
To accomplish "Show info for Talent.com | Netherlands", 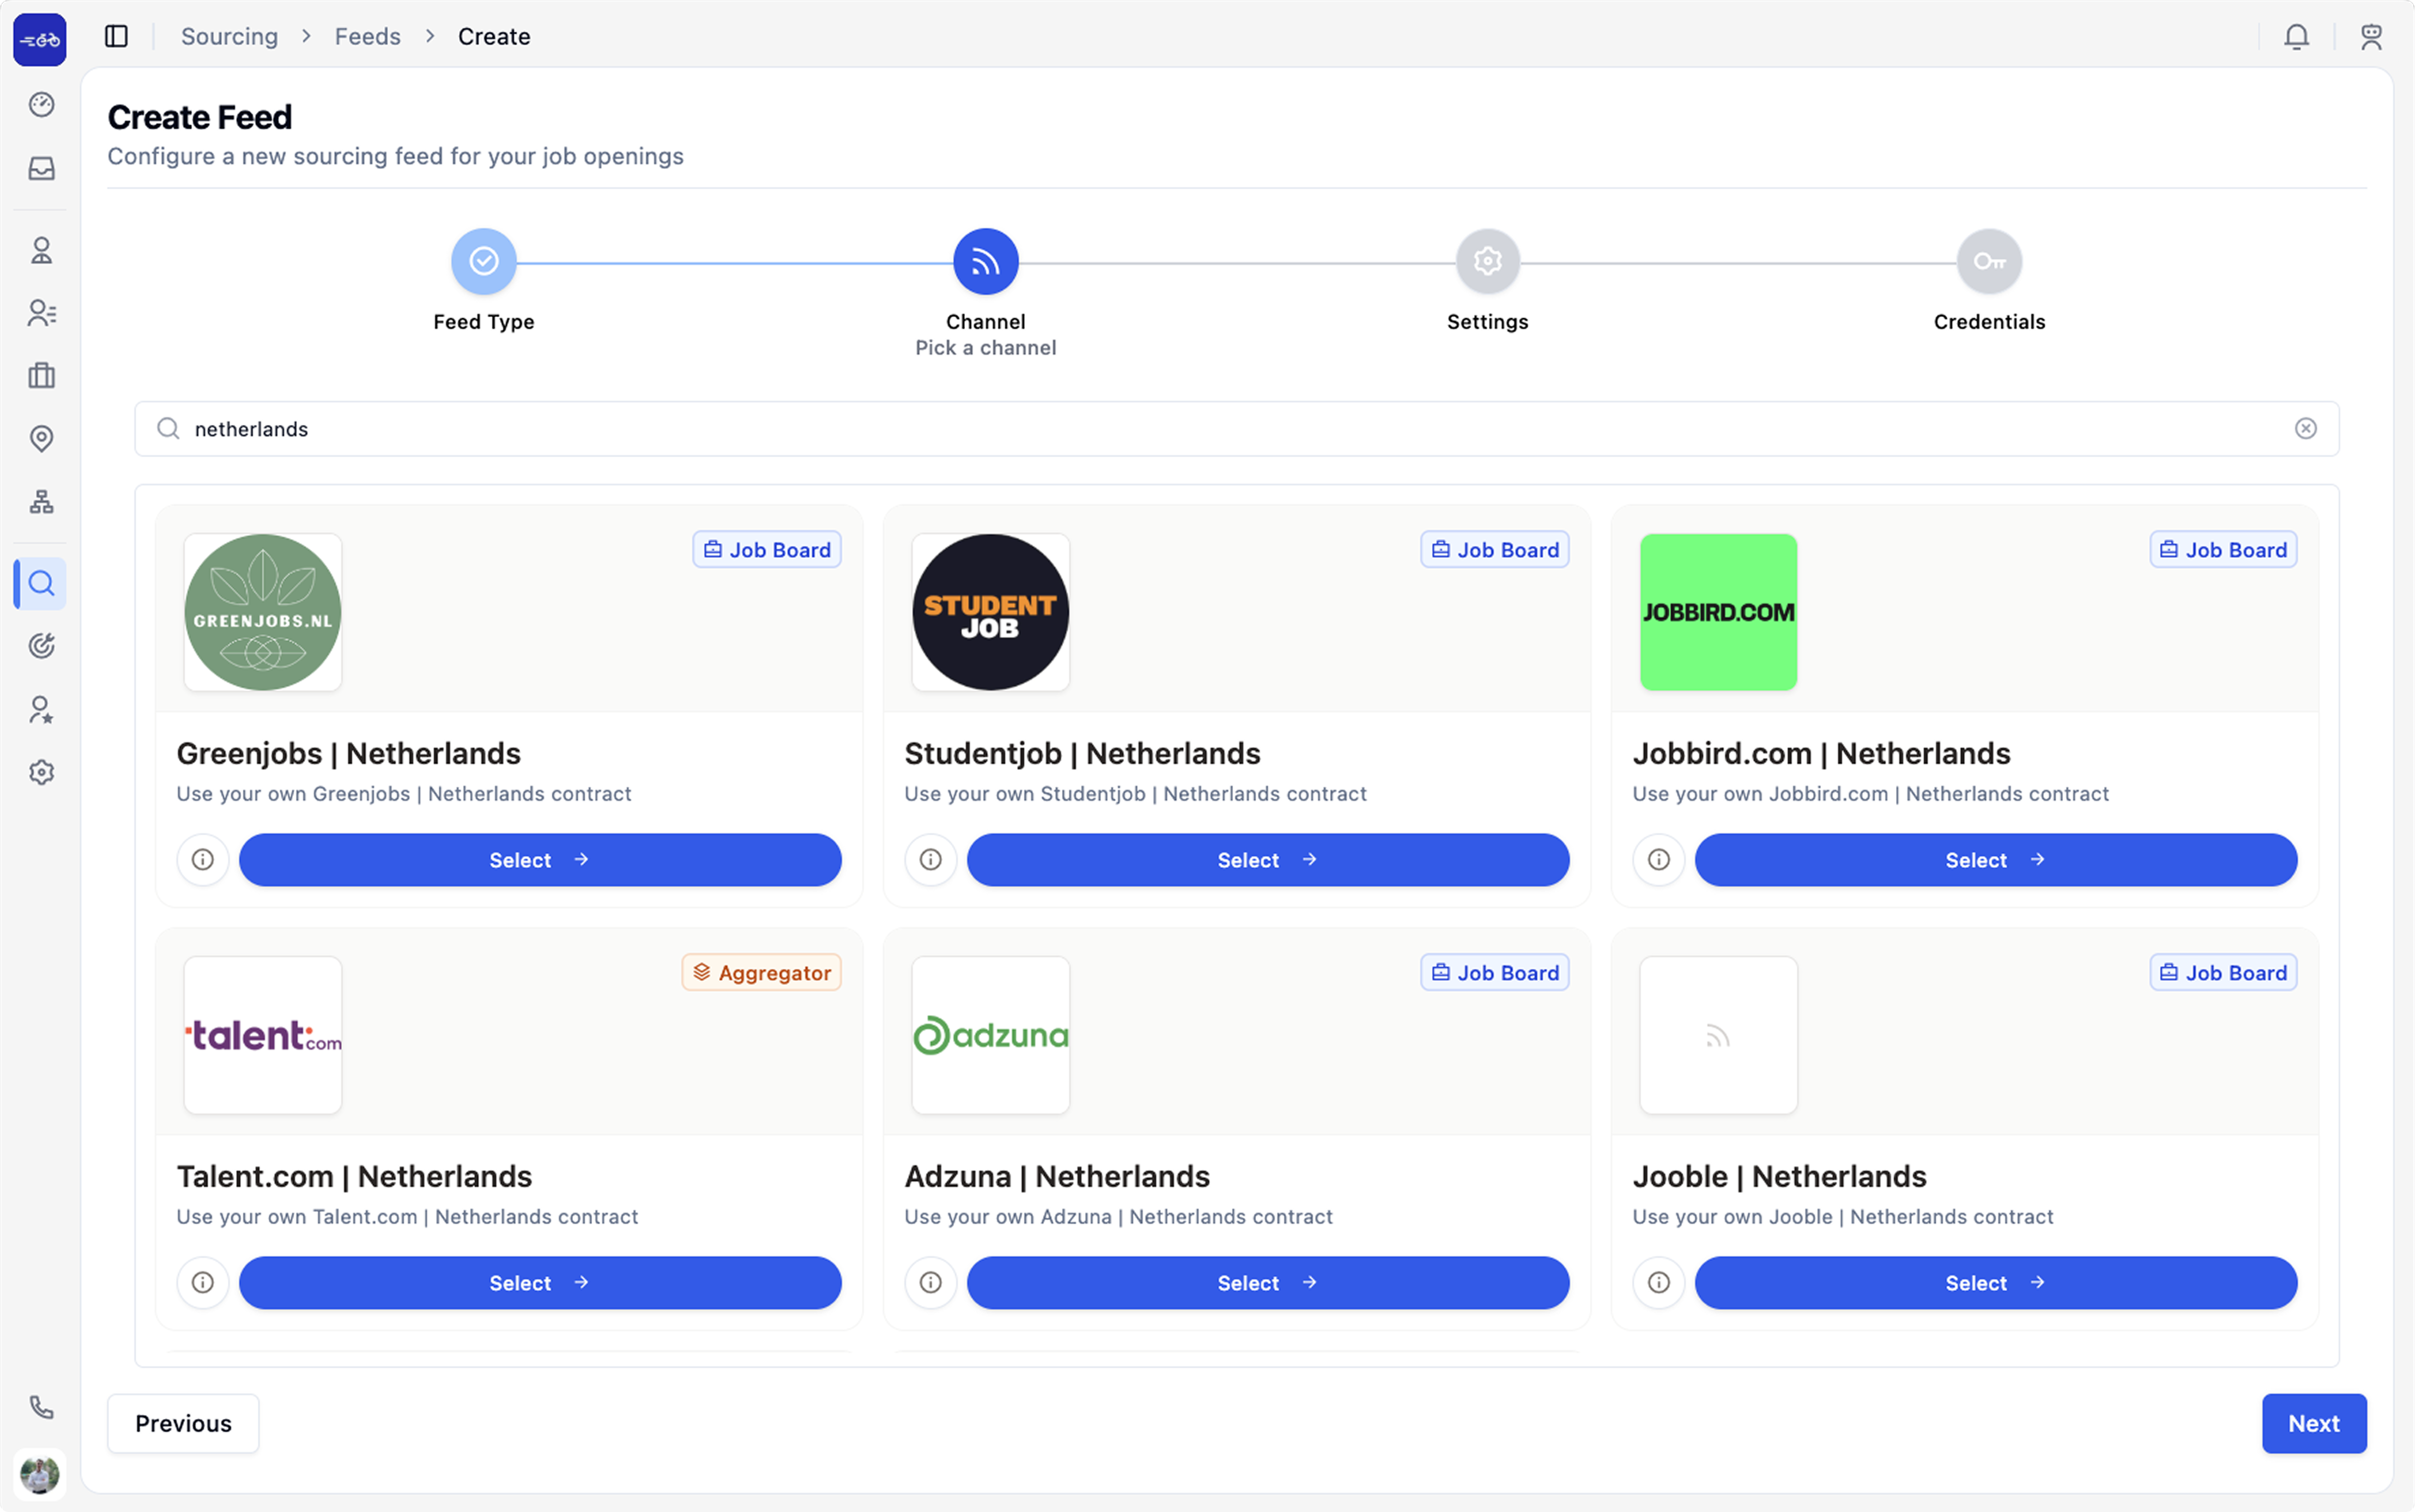I will [x=203, y=1283].
